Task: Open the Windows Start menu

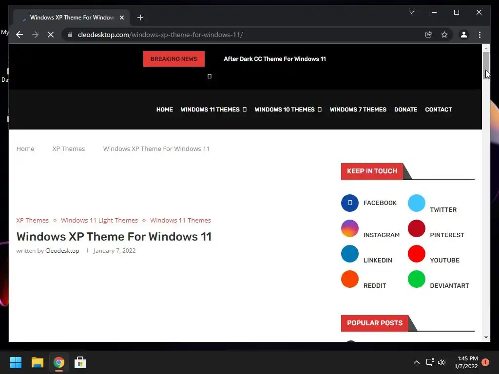Action: tap(16, 362)
